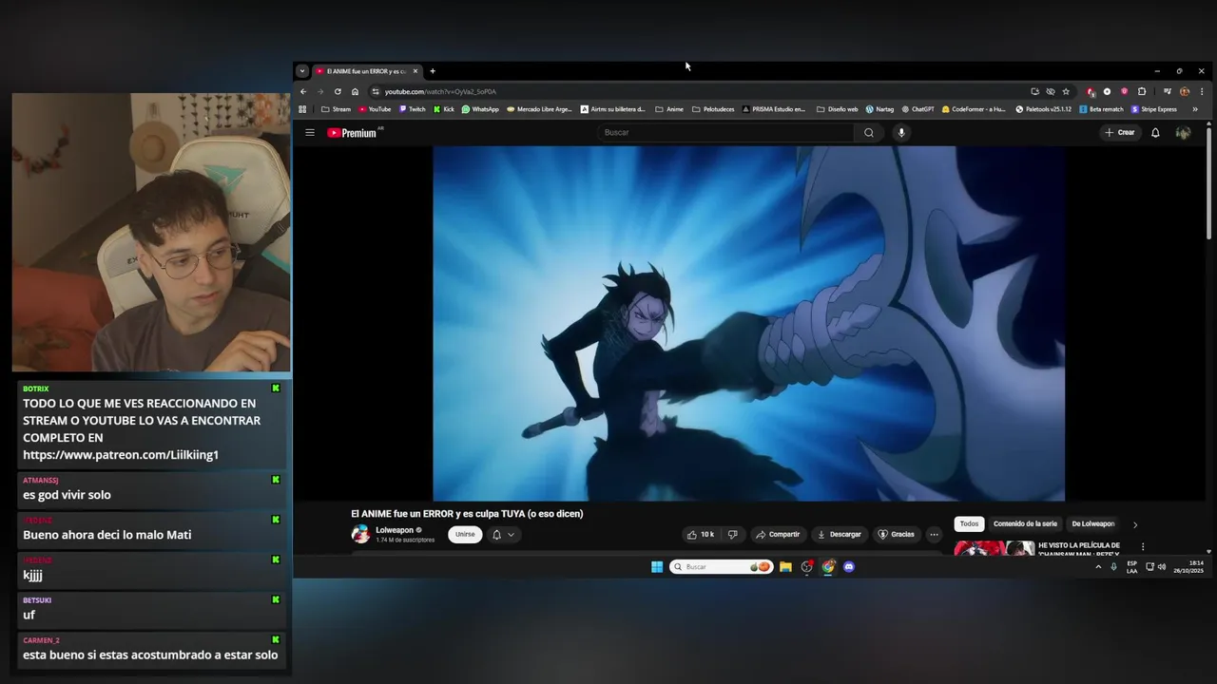1217x684 pixels.
Task: Open the browser extensions puzzle icon
Action: point(1142,92)
